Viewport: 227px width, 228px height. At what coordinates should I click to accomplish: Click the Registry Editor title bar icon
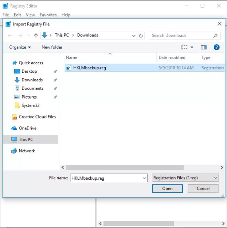[x=5, y=6]
